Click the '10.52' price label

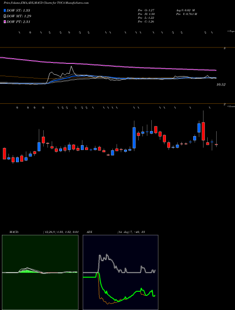[221, 85]
